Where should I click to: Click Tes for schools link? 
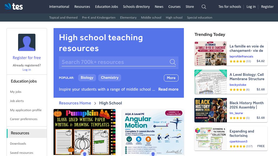(230, 6)
